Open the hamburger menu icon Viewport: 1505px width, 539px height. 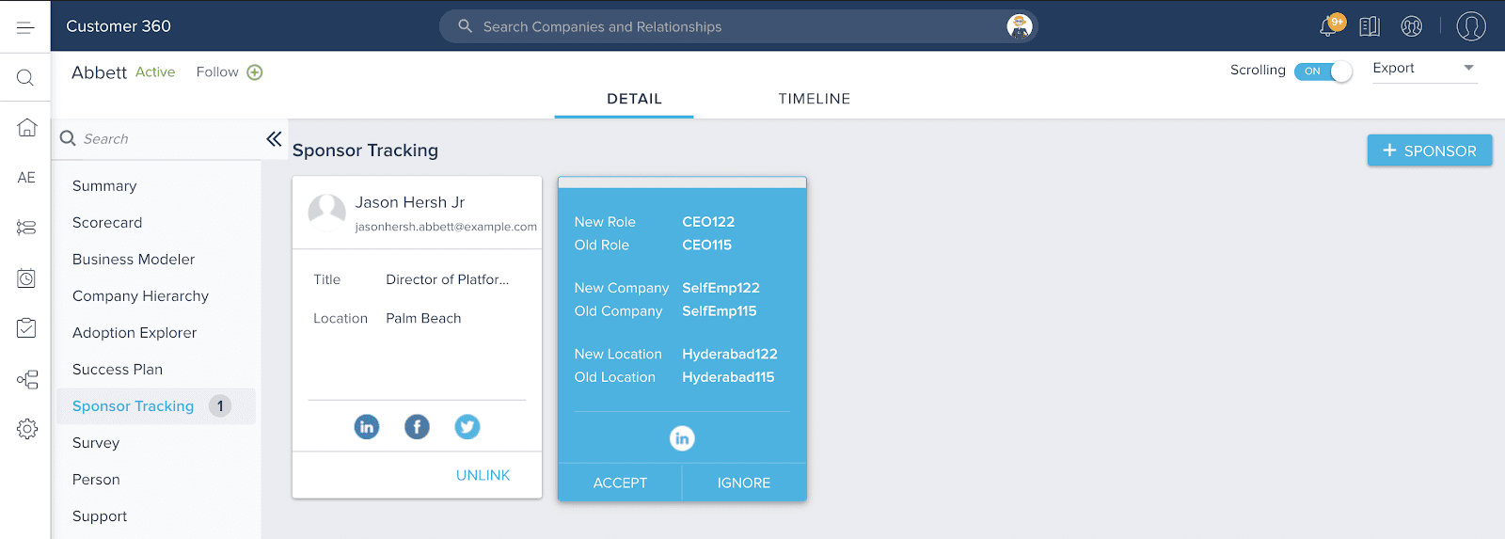[x=25, y=27]
